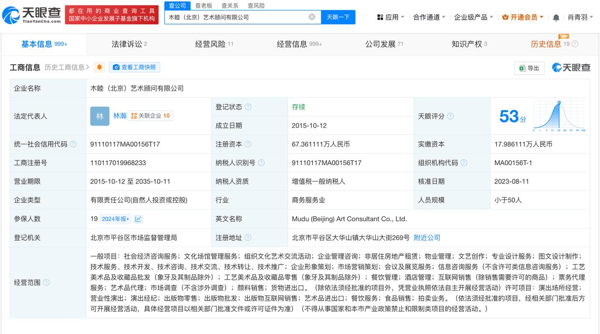View the 参保人数 trend chart icon

(x=138, y=219)
